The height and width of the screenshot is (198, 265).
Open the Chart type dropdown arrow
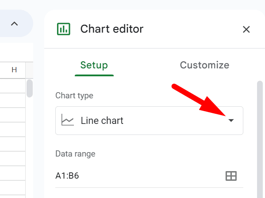(231, 120)
